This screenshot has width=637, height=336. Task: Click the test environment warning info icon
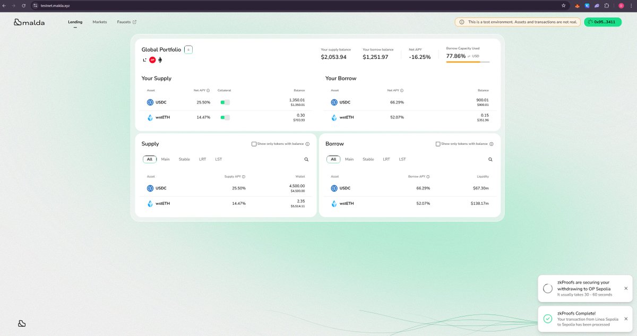461,22
